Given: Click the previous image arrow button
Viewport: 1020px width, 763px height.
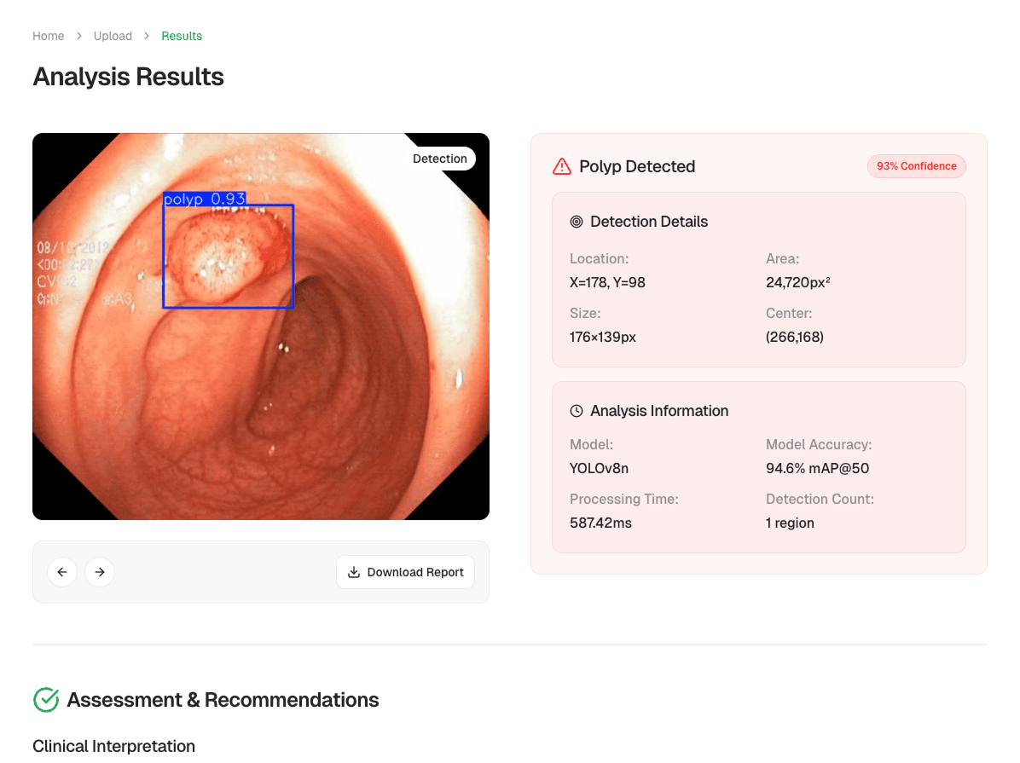Looking at the screenshot, I should coord(62,572).
